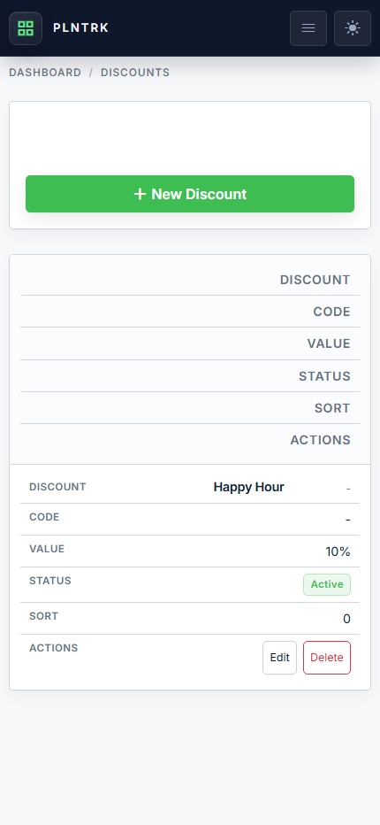380x825 pixels.
Task: Go to Dashboard via breadcrumb
Action: 45,73
